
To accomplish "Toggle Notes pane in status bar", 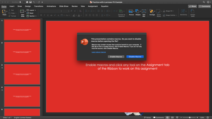I will click(147, 118).
